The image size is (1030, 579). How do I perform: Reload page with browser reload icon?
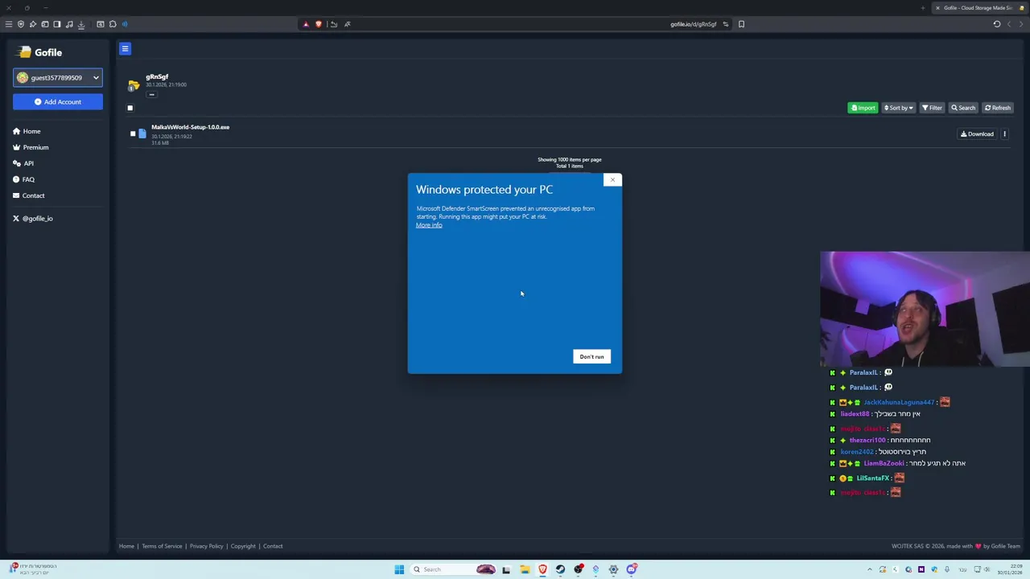(x=997, y=24)
